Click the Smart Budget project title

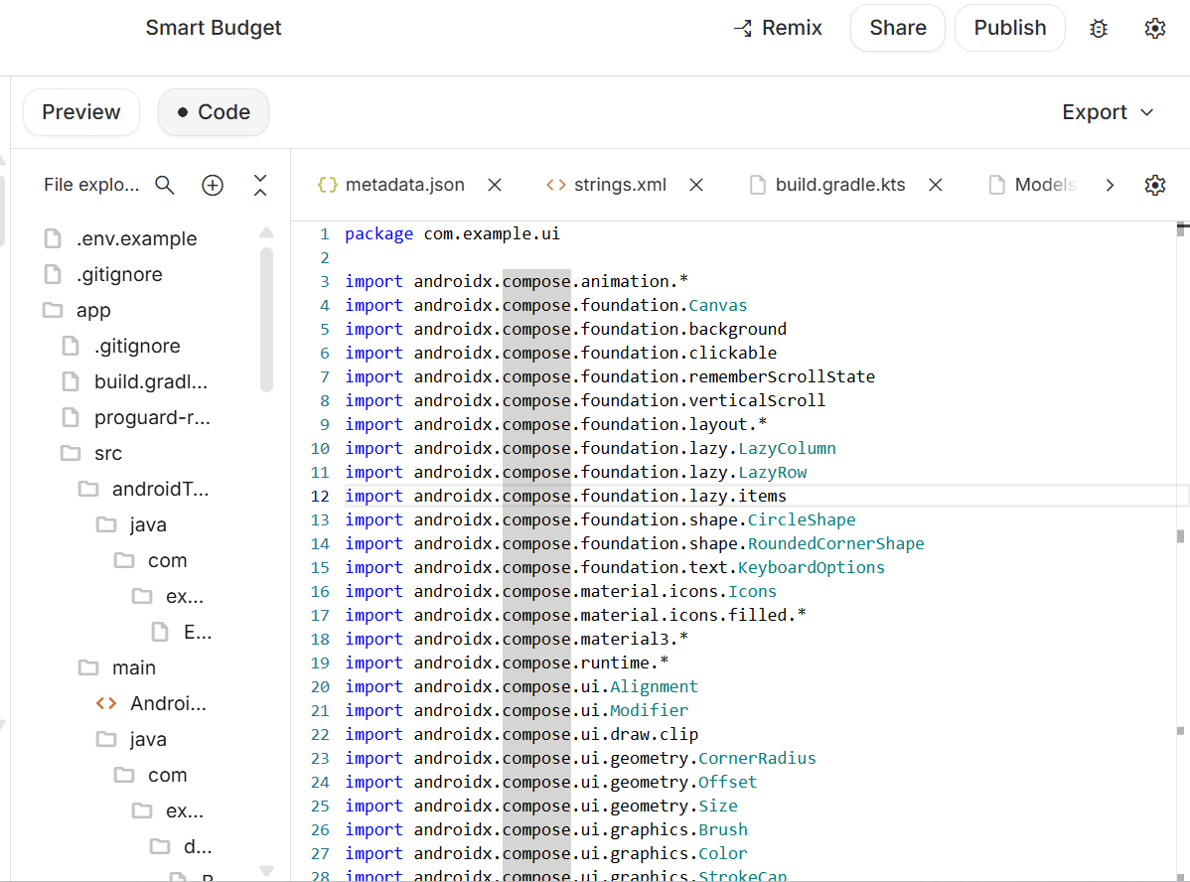214,28
